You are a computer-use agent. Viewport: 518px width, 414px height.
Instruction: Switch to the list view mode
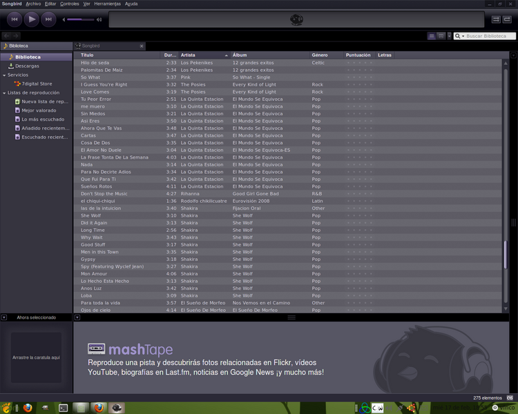(x=432, y=36)
